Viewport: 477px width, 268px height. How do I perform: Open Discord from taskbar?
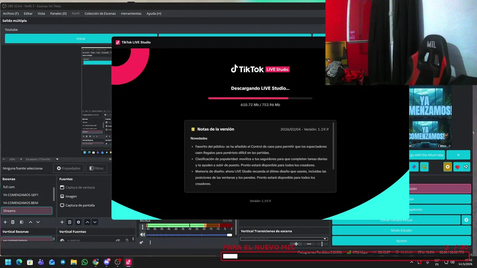107,262
